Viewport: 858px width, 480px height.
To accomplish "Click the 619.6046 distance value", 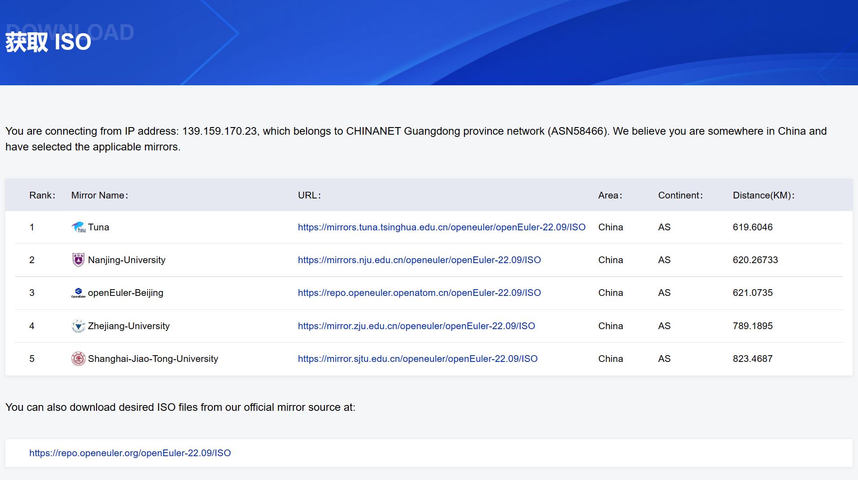I will 753,227.
